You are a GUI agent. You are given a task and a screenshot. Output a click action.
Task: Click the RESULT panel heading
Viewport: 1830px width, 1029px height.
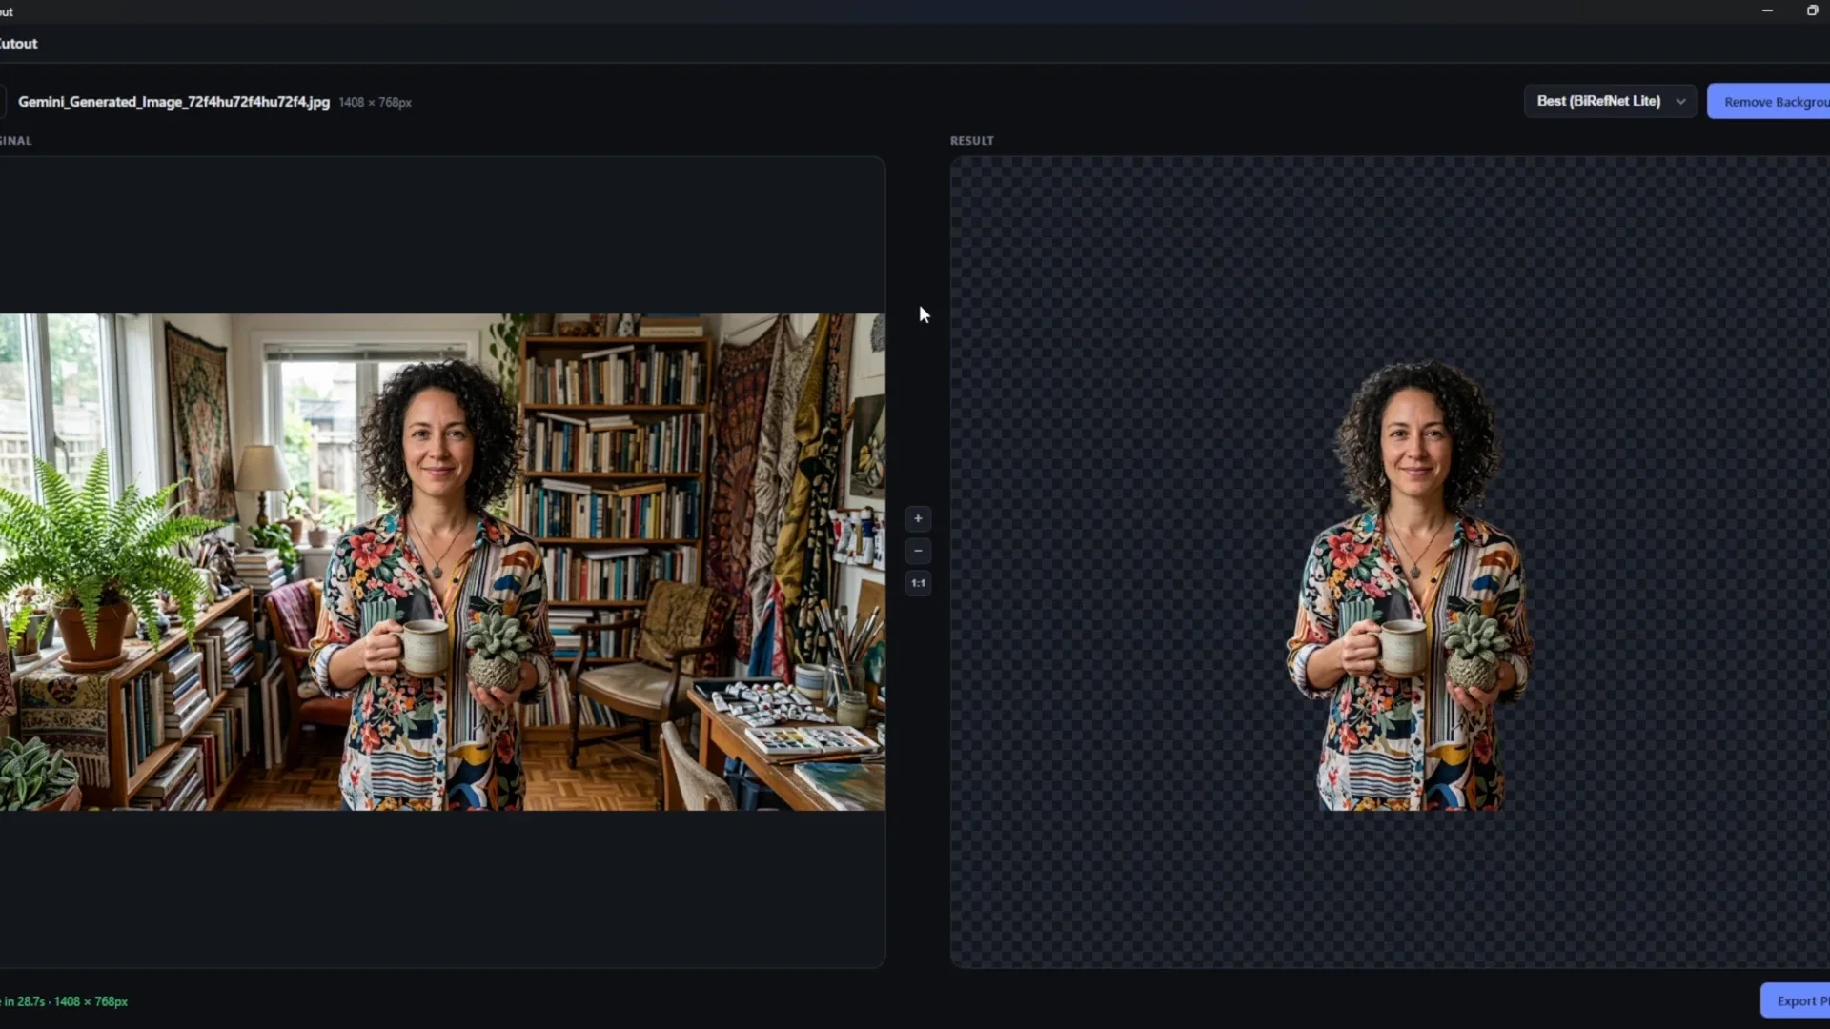(x=971, y=140)
